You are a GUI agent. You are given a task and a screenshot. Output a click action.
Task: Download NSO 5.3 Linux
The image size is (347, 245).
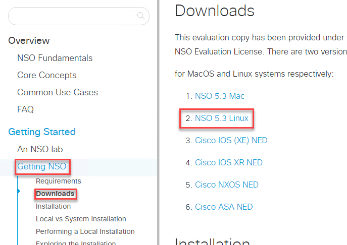(x=221, y=118)
